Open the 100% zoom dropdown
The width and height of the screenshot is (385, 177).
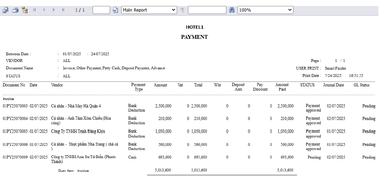265,10
